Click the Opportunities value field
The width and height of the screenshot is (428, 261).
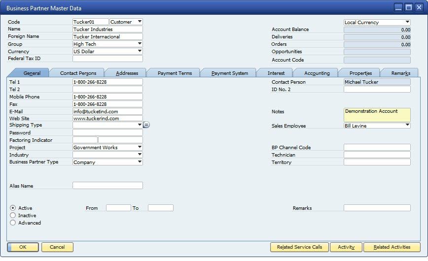tap(377, 52)
